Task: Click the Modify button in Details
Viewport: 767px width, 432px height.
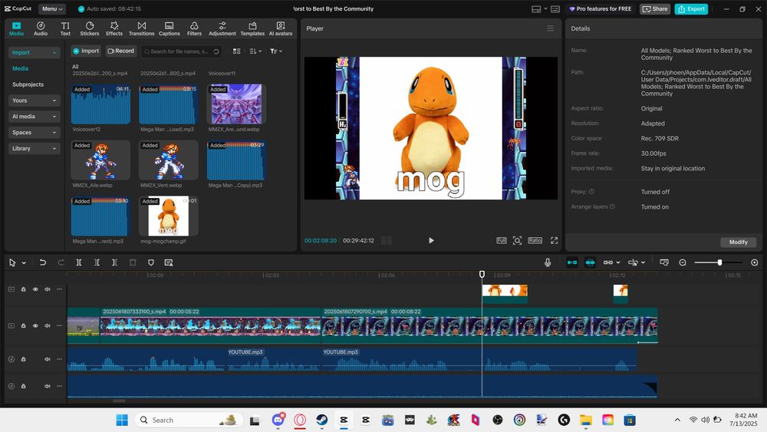Action: pos(738,242)
